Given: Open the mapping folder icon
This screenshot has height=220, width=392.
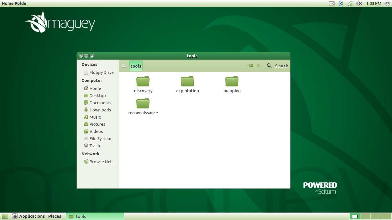Looking at the screenshot, I should click(232, 81).
